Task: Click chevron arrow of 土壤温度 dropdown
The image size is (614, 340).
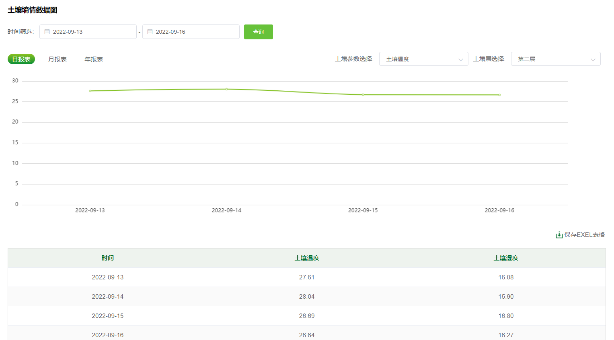Action: tap(461, 59)
